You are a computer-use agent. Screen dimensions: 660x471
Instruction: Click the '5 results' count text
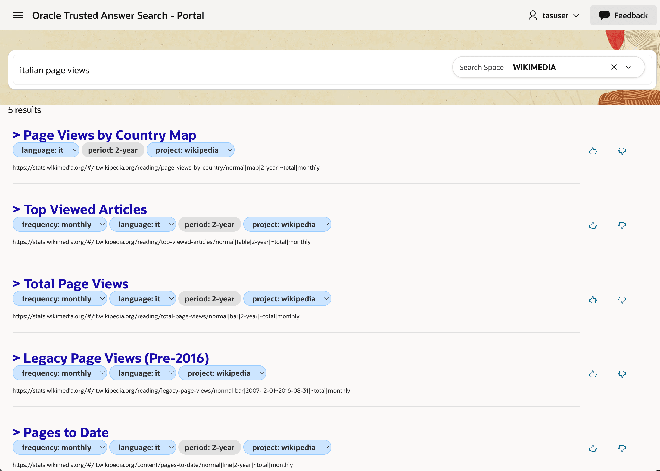pyautogui.click(x=24, y=110)
